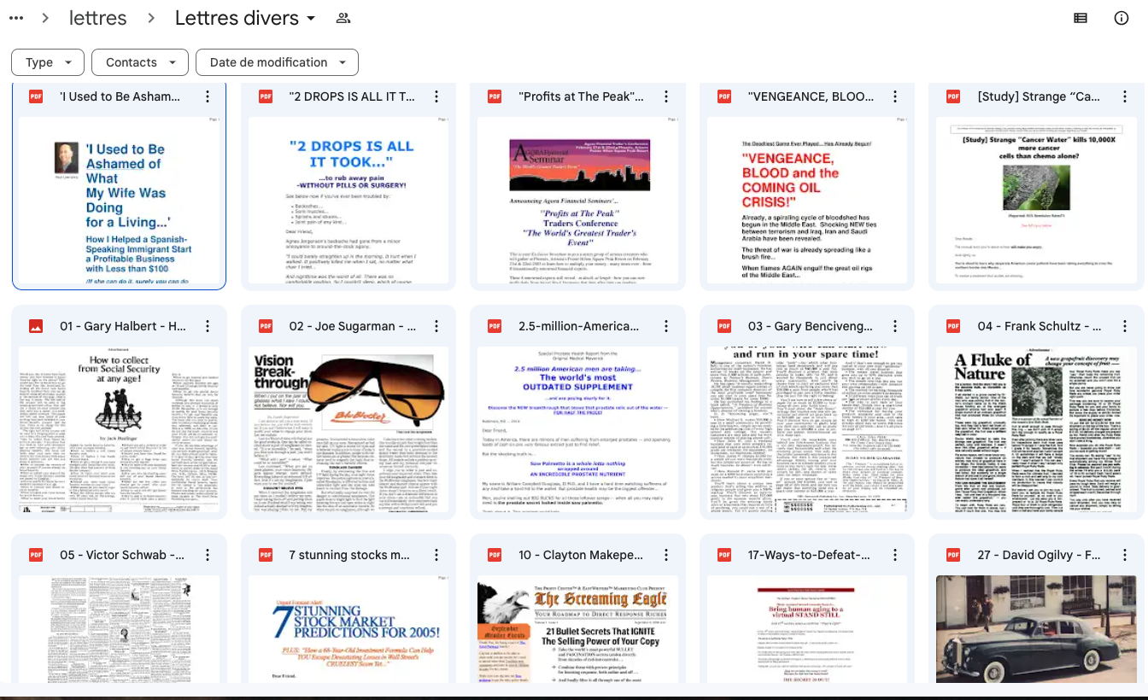1148x700 pixels.
Task: Select file name "2 DROPS IS ALL IT T..."
Action: (352, 97)
